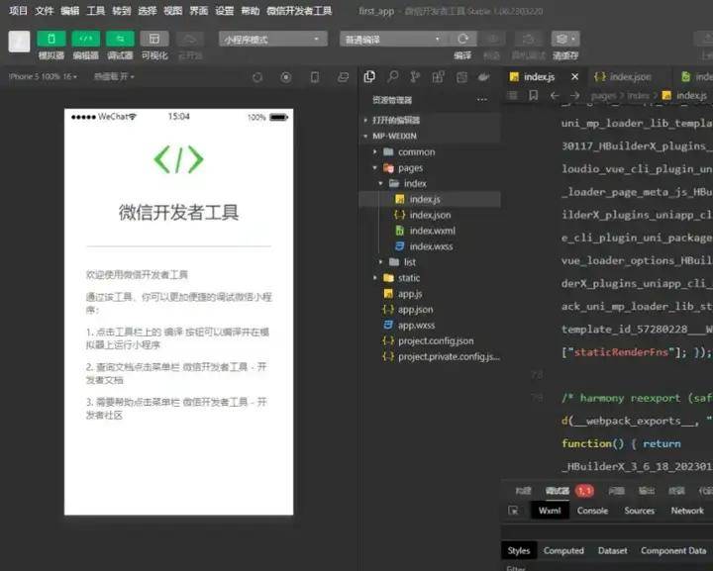This screenshot has height=571, width=713.
Task: Click the navigate forward arrow
Action: click(574, 95)
